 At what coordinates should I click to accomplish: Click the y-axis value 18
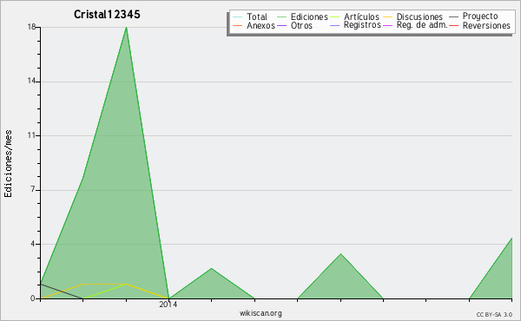click(x=32, y=27)
